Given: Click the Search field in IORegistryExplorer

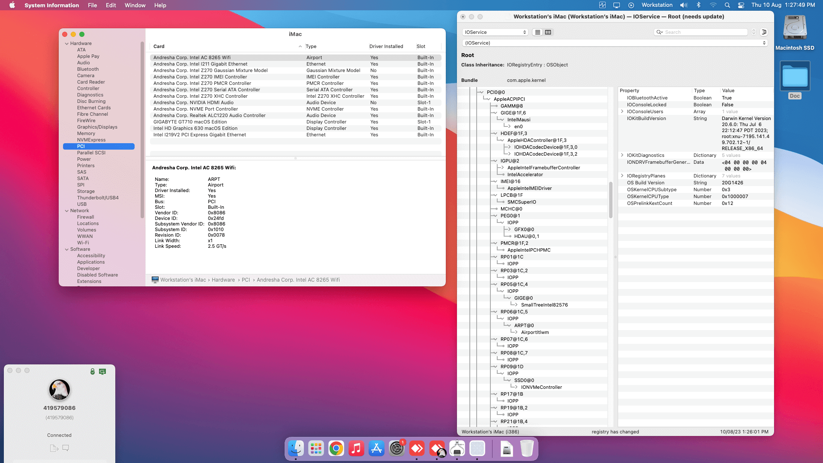Looking at the screenshot, I should click(x=701, y=32).
